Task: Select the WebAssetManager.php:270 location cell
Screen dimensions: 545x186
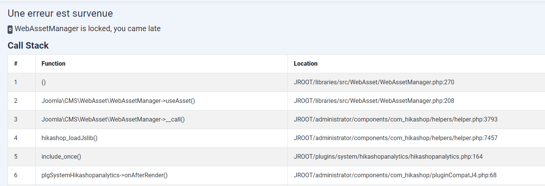Action: 374,82
